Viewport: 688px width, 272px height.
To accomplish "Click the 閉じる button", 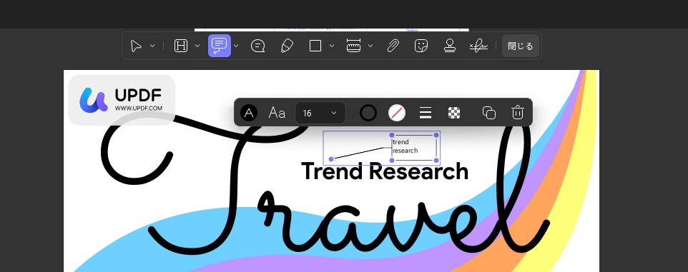I will click(521, 46).
